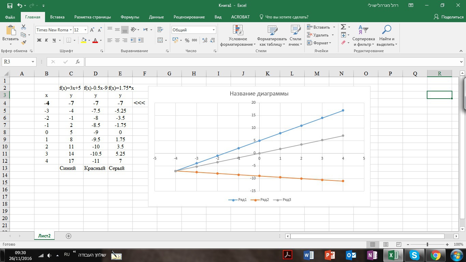466x262 pixels.
Task: Click the percent style icon
Action: pos(187,40)
